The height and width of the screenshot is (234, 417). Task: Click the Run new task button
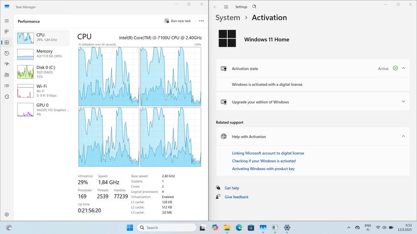[178, 21]
